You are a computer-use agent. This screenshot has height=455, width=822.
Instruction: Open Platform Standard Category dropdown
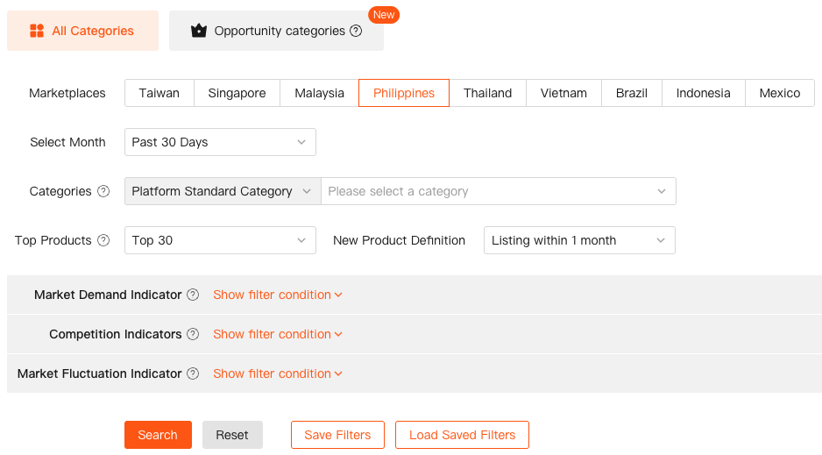[x=223, y=191]
